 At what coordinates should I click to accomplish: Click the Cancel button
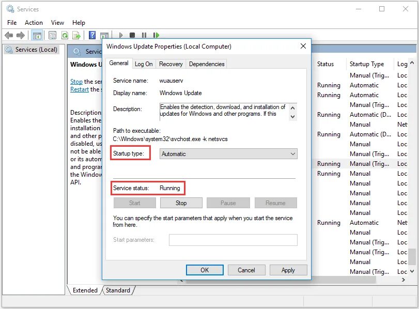[x=246, y=270]
